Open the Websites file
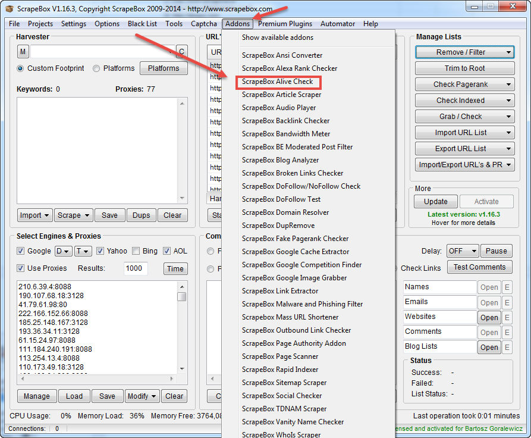Screen dimensions: 531x438 pyautogui.click(x=489, y=317)
